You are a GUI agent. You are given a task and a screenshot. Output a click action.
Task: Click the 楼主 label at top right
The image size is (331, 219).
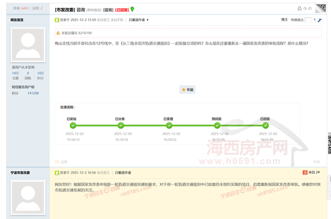[284, 20]
